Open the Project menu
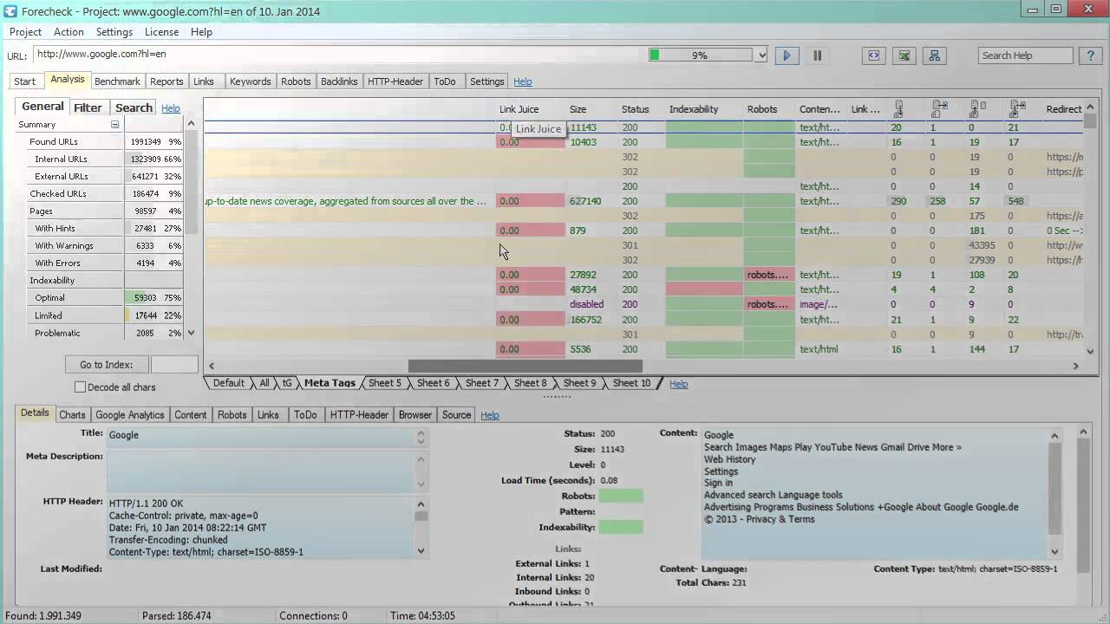Viewport: 1110px width, 624px height. pos(25,32)
